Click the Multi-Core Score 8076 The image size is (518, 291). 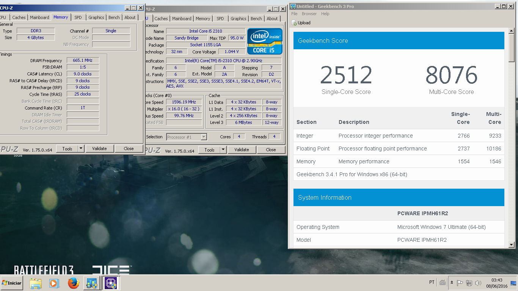click(x=451, y=75)
